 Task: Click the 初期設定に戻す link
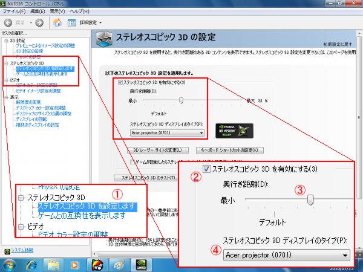click(338, 44)
